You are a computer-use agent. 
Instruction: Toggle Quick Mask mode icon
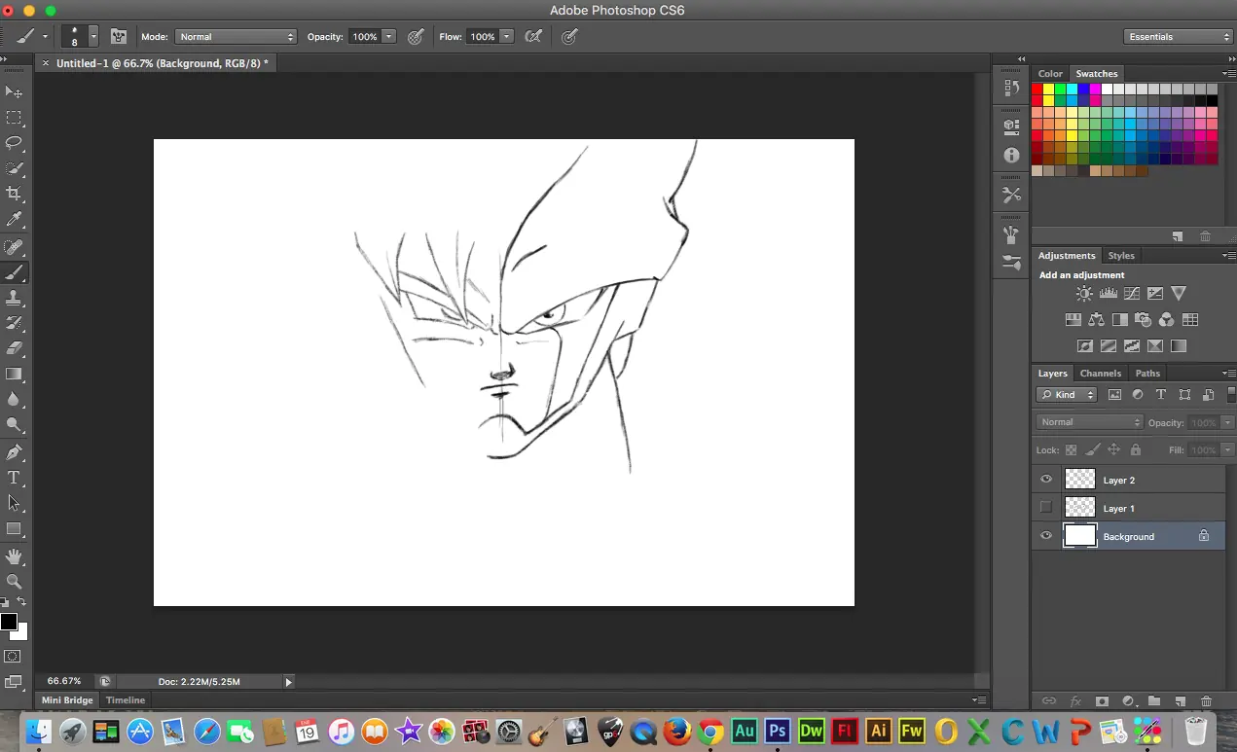pyautogui.click(x=14, y=657)
